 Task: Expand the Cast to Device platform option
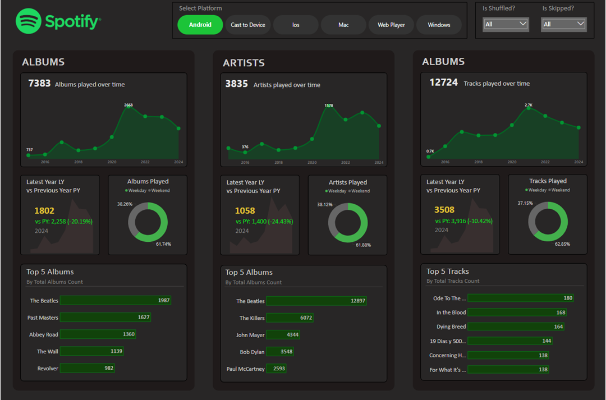(x=247, y=25)
